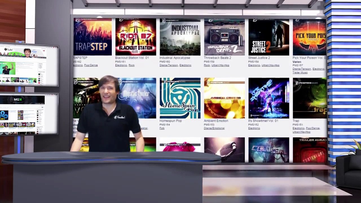Open the Trap album cover
Viewport: 361px width, 203px height.
click(309, 98)
